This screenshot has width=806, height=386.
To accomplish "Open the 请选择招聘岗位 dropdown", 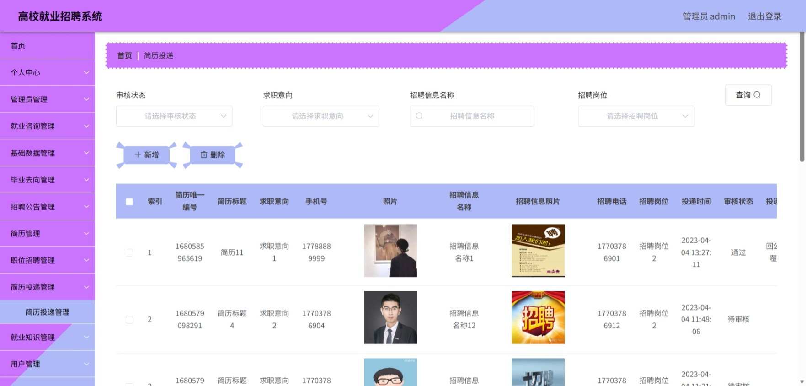I will pos(636,116).
